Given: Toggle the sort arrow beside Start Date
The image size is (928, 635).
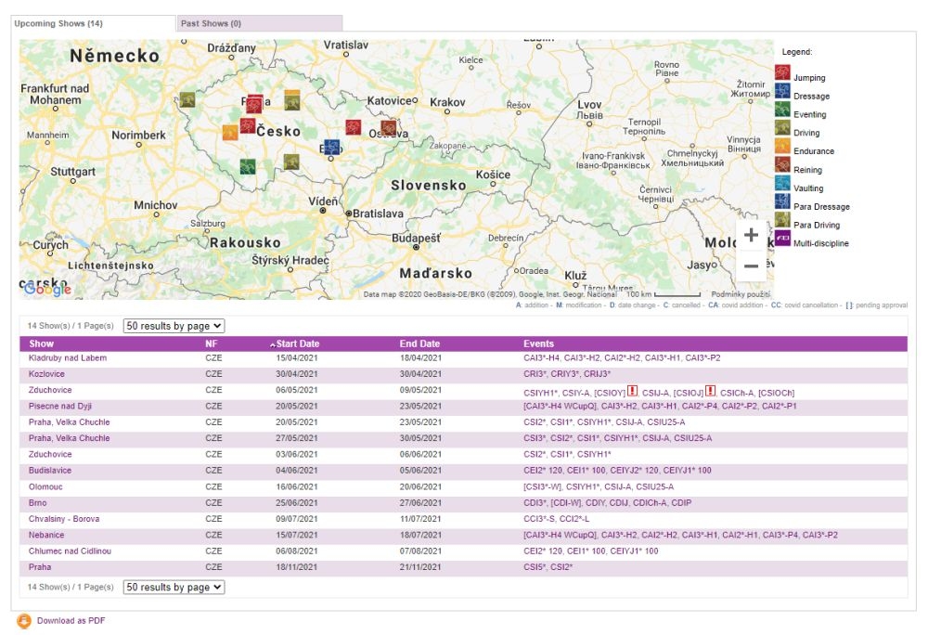Looking at the screenshot, I should [273, 344].
